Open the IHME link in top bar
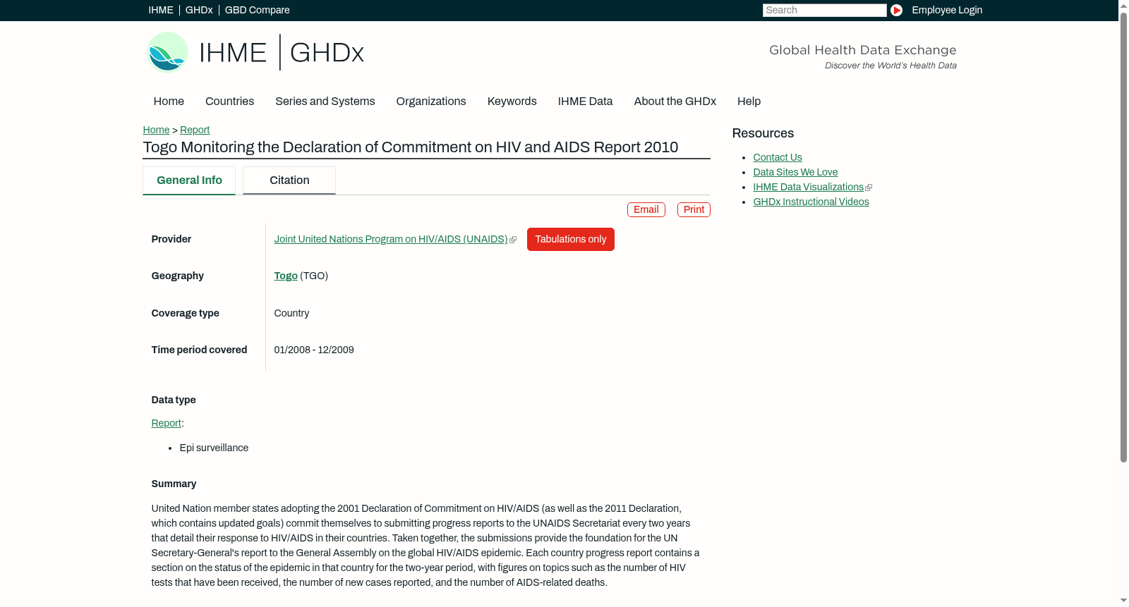The height and width of the screenshot is (607, 1129). [161, 10]
